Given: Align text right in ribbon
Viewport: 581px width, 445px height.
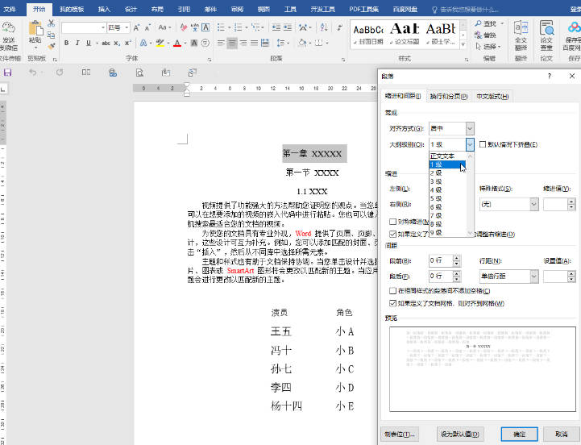Looking at the screenshot, I should (x=243, y=43).
